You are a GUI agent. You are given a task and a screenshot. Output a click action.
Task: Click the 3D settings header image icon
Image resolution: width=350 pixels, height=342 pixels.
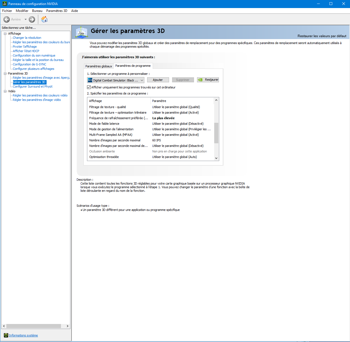tap(81, 33)
